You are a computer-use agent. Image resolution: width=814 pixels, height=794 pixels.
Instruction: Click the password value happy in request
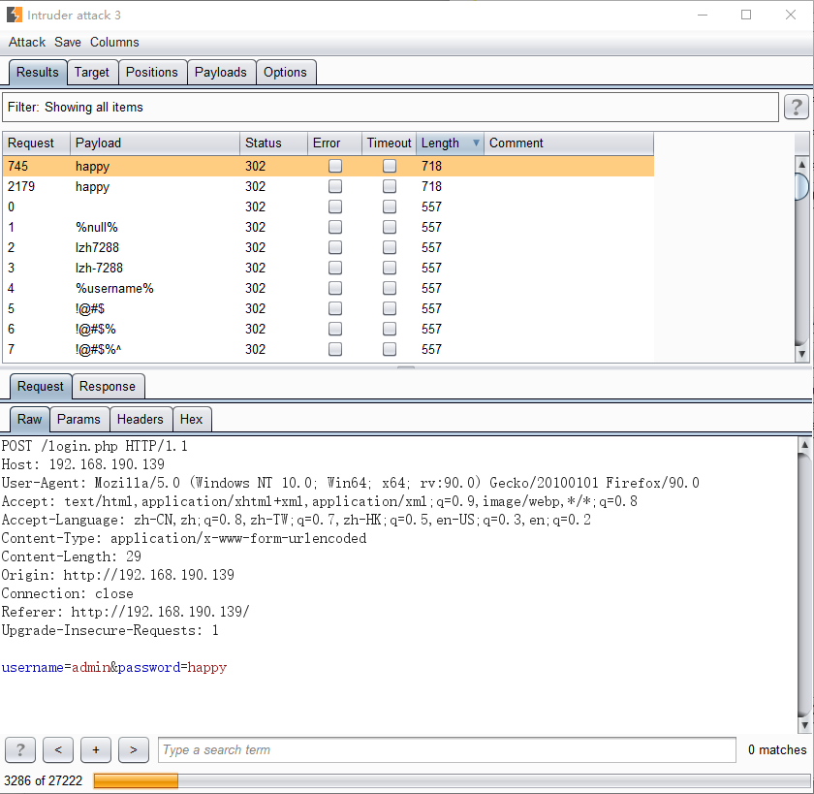tap(207, 667)
